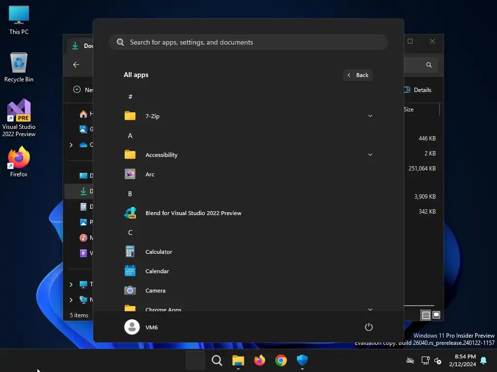This screenshot has height=372, width=497.
Task: Jump to the # letter index header
Action: click(130, 97)
